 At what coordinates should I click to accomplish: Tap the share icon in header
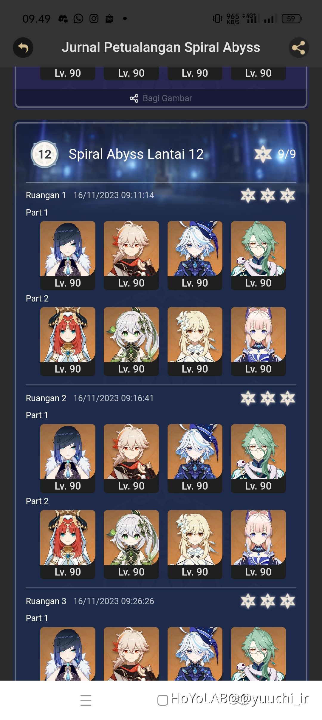[x=299, y=47]
